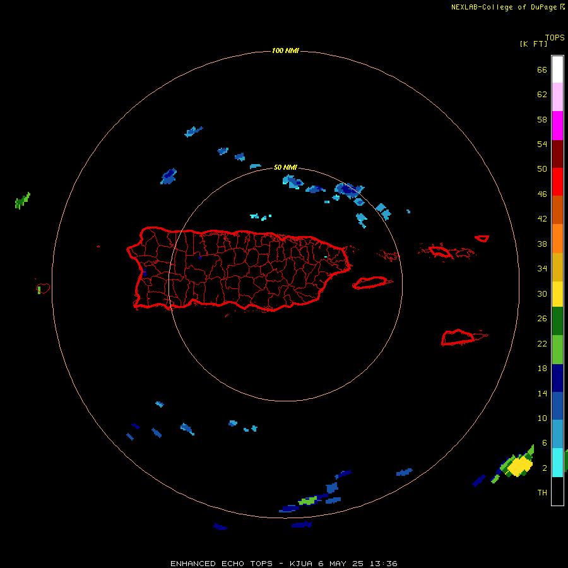This screenshot has height=568, width=568.
Task: Click the legend value "54"
Action: [542, 144]
